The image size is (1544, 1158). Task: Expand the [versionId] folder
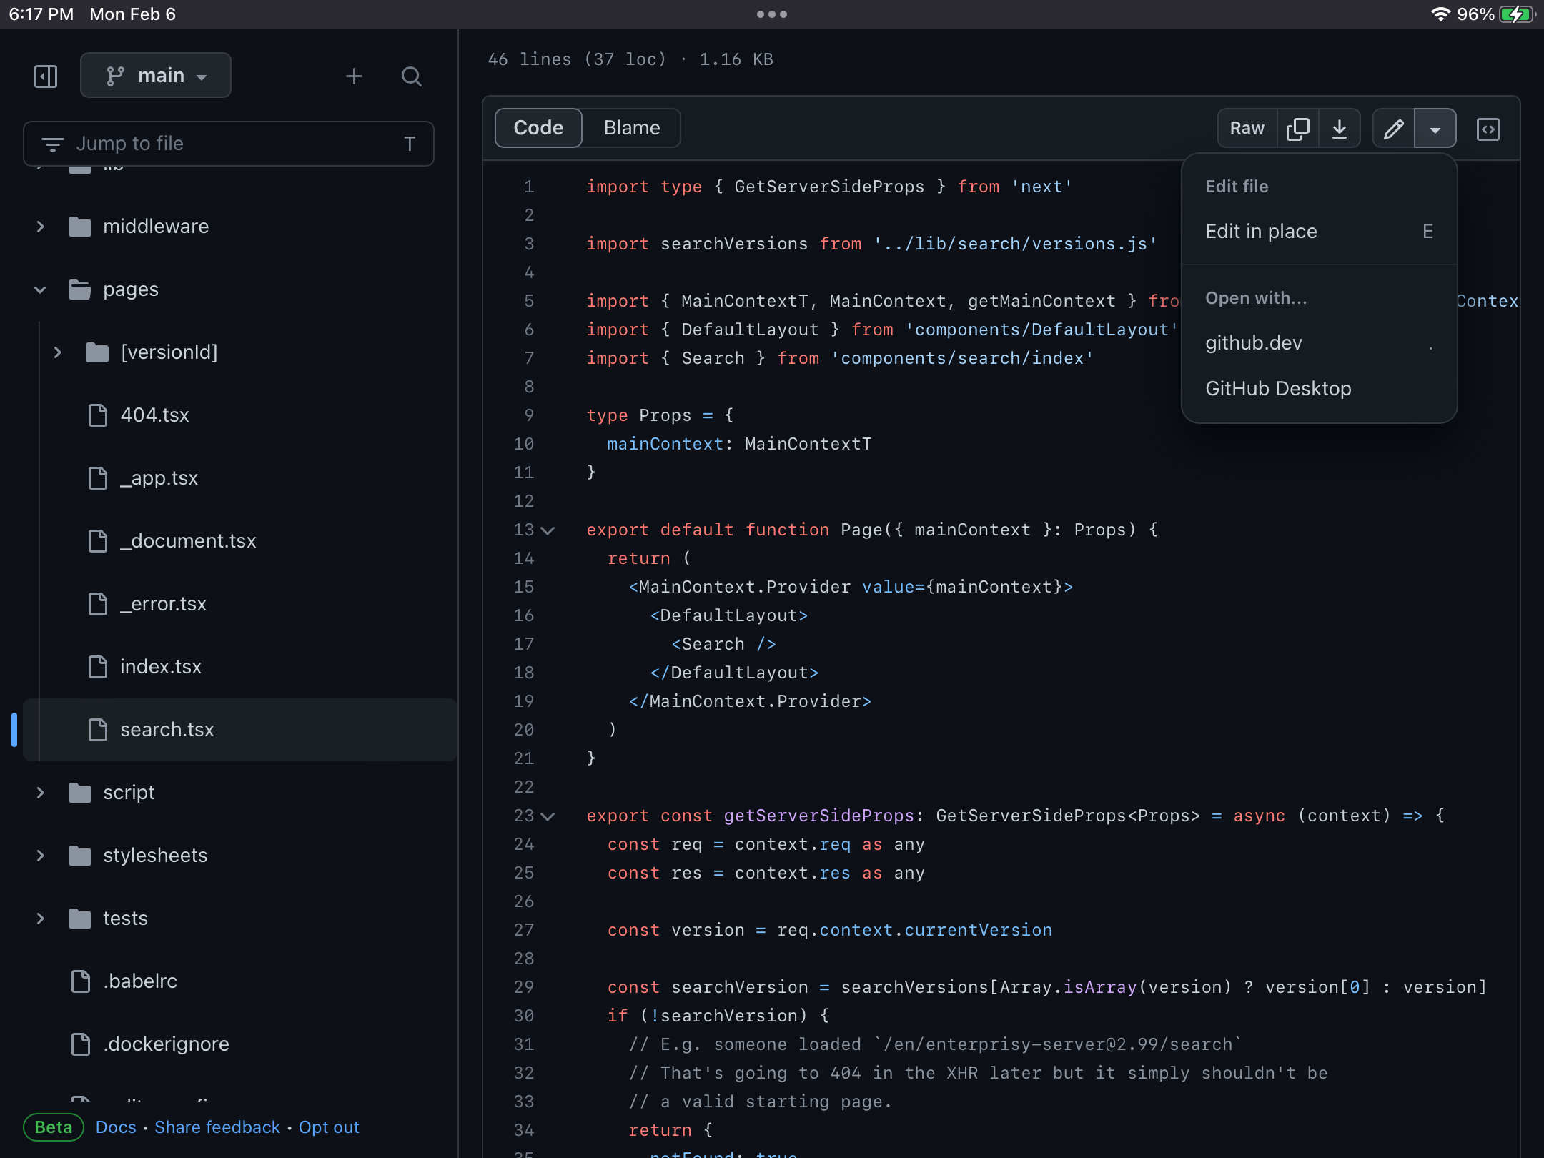coord(58,352)
